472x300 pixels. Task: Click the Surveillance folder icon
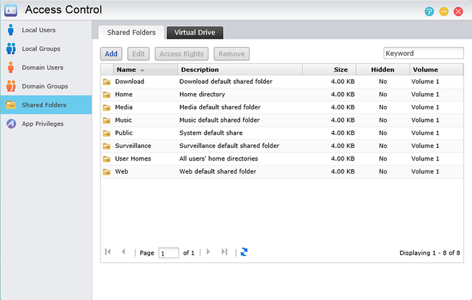tap(107, 146)
